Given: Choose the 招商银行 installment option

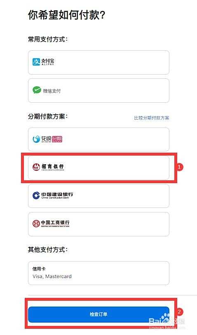Looking at the screenshot, I should (x=98, y=167).
